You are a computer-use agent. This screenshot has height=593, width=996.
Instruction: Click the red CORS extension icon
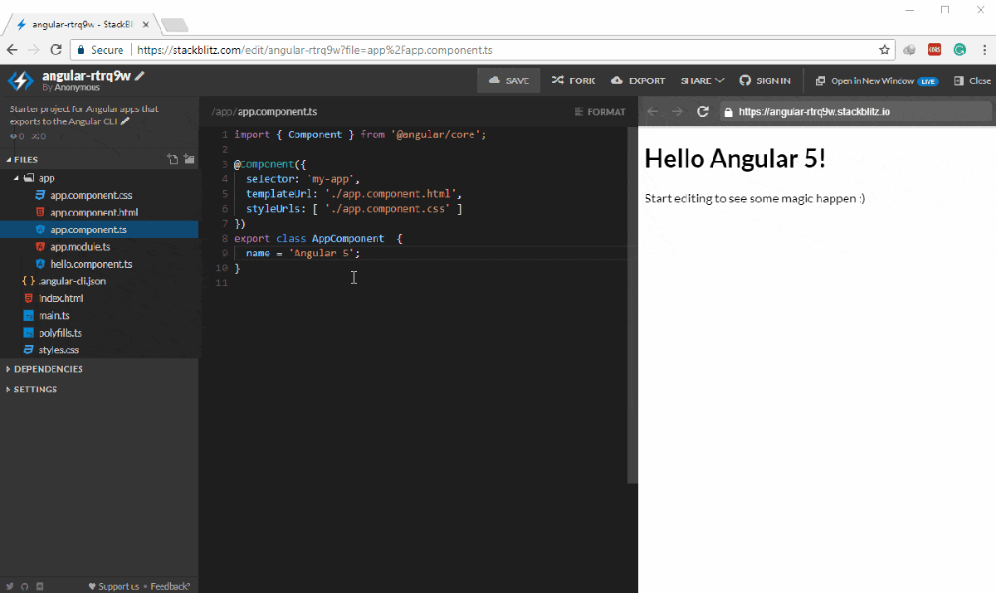tap(935, 50)
